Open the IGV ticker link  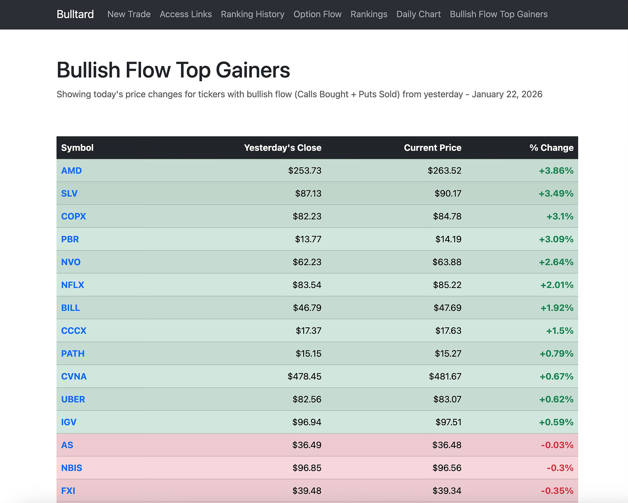(x=69, y=422)
